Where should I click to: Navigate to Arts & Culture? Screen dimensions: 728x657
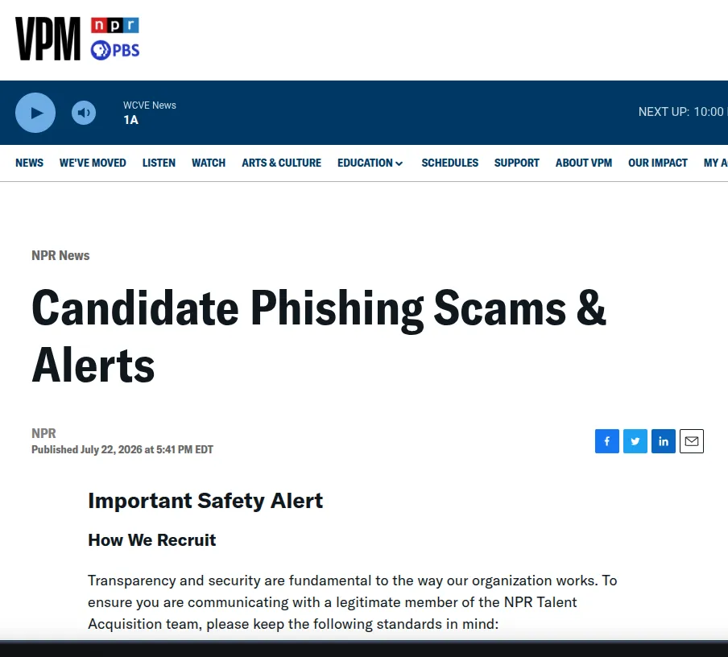click(x=281, y=163)
